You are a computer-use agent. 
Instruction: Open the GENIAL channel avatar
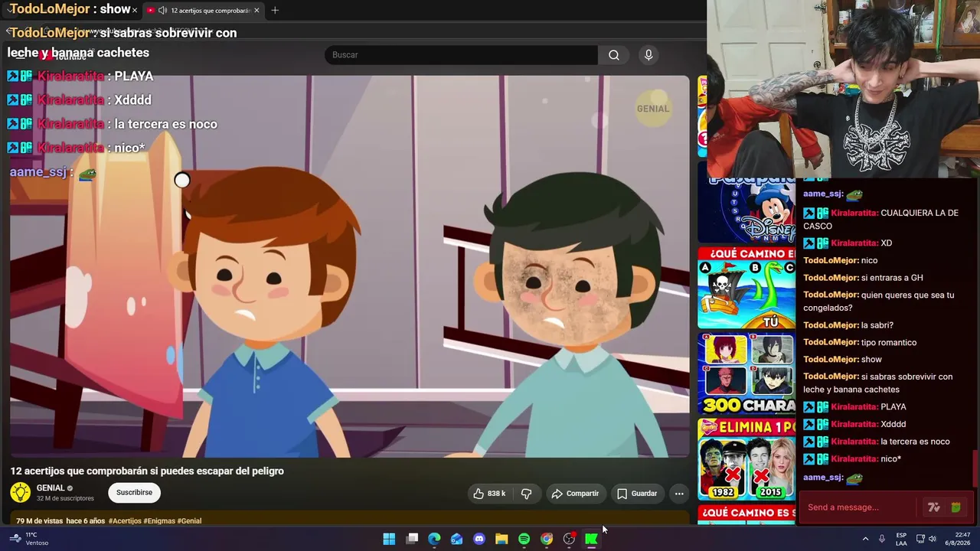pyautogui.click(x=21, y=492)
